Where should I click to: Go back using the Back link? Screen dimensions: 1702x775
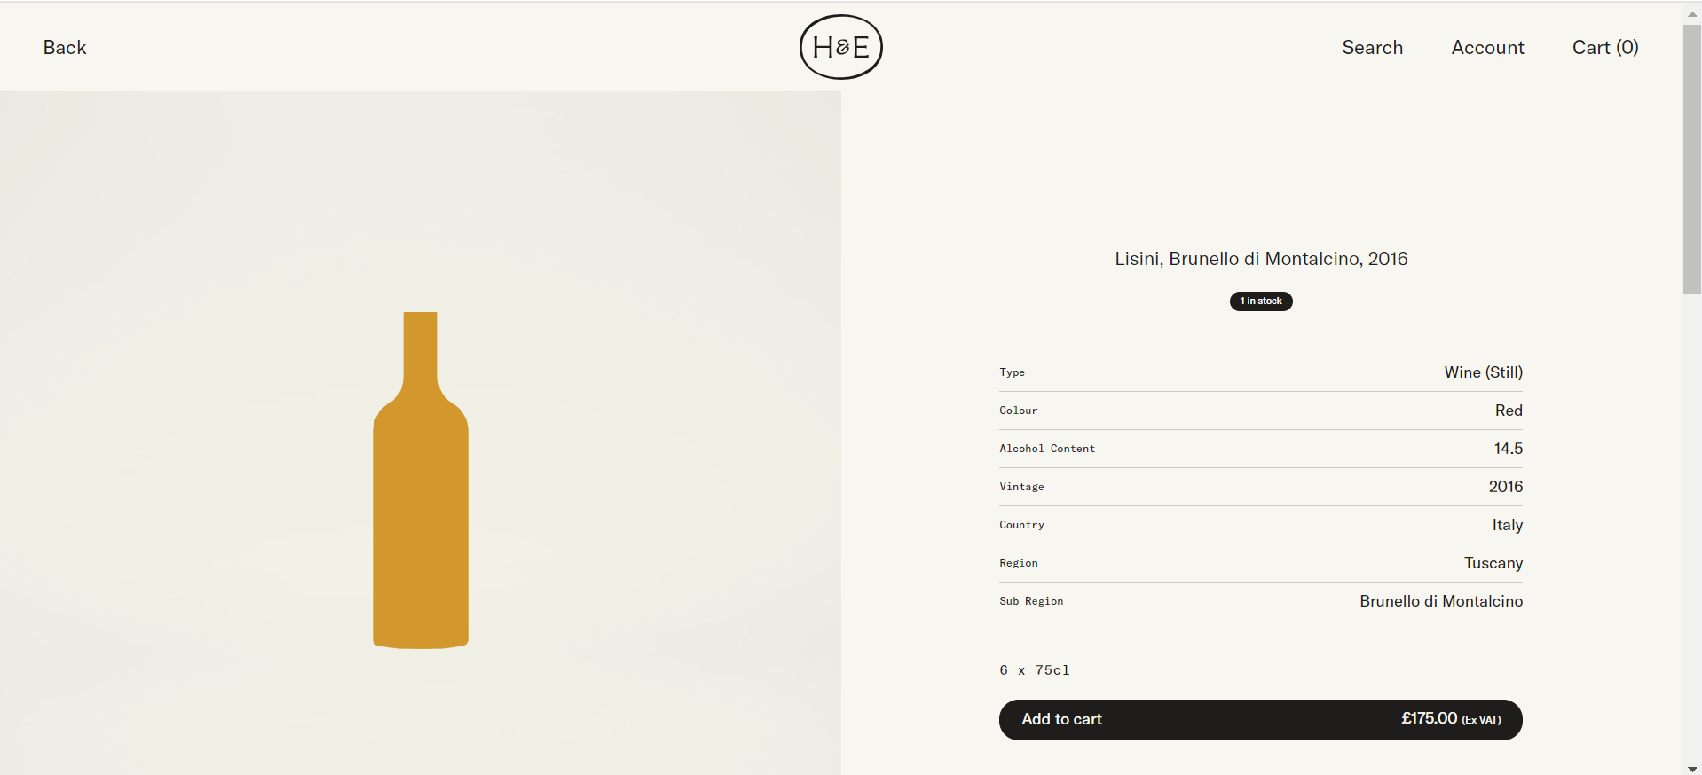pyautogui.click(x=65, y=48)
